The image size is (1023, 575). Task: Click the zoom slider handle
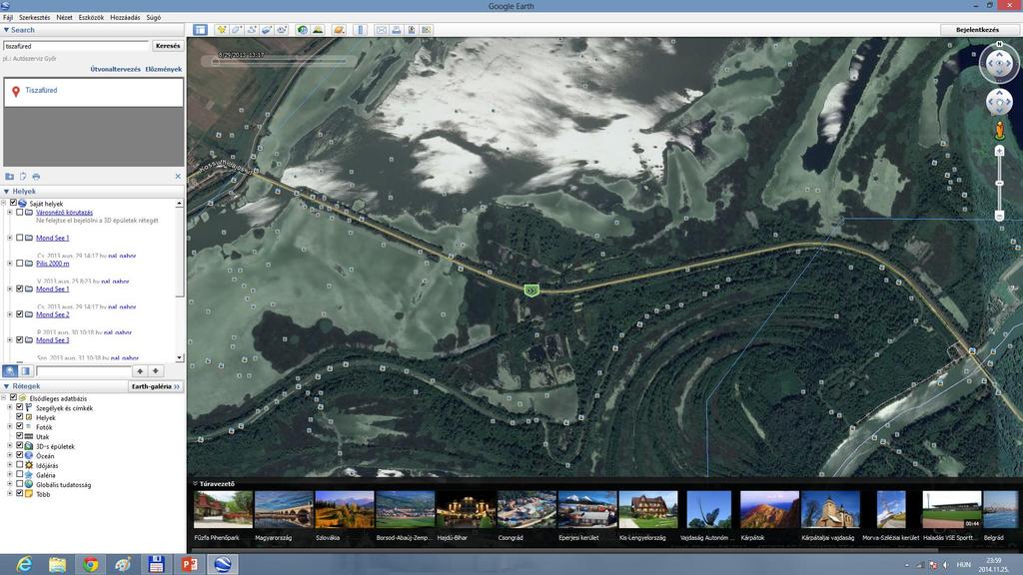(999, 184)
